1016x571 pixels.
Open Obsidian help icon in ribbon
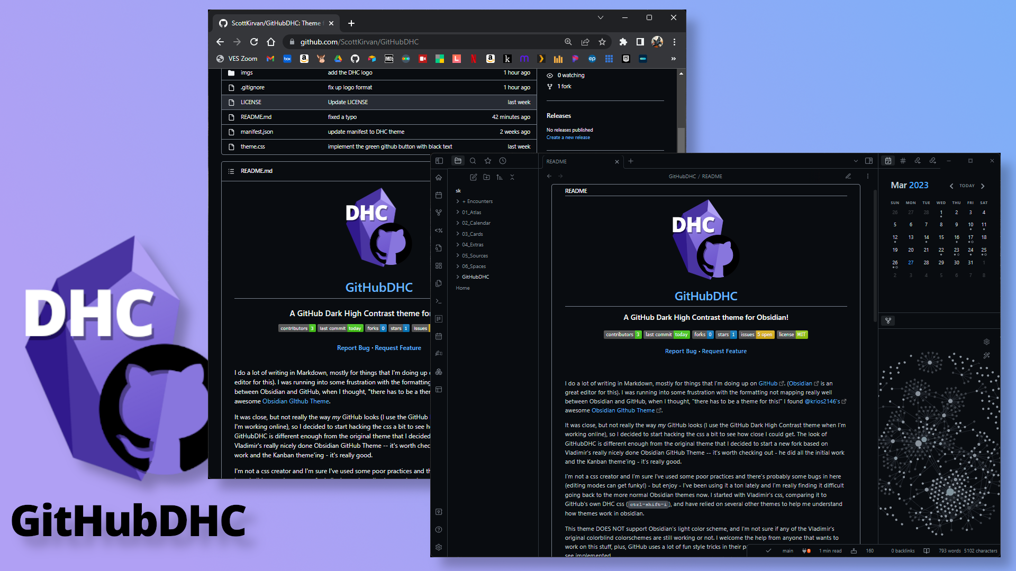point(439,530)
